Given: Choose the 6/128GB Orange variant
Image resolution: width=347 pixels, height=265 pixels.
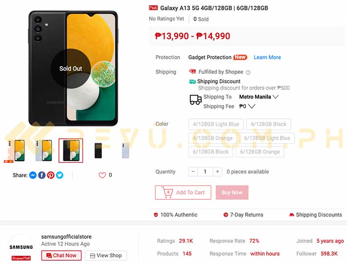Looking at the screenshot, I should point(260,151).
